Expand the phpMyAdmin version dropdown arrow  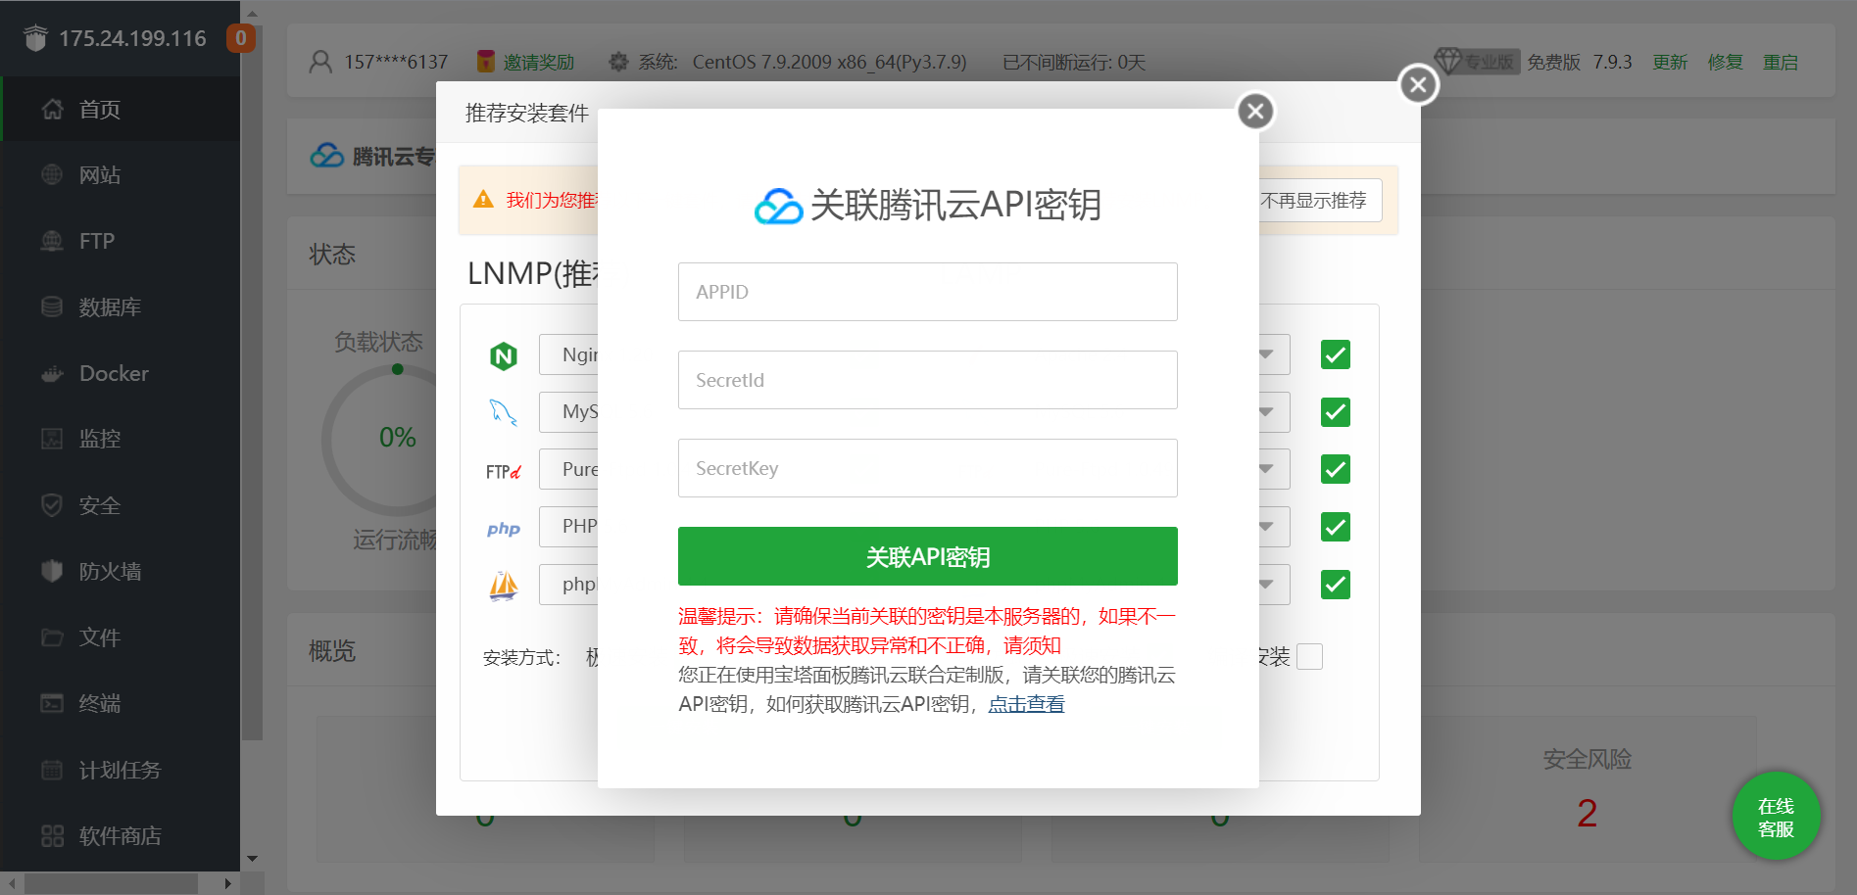(1267, 585)
